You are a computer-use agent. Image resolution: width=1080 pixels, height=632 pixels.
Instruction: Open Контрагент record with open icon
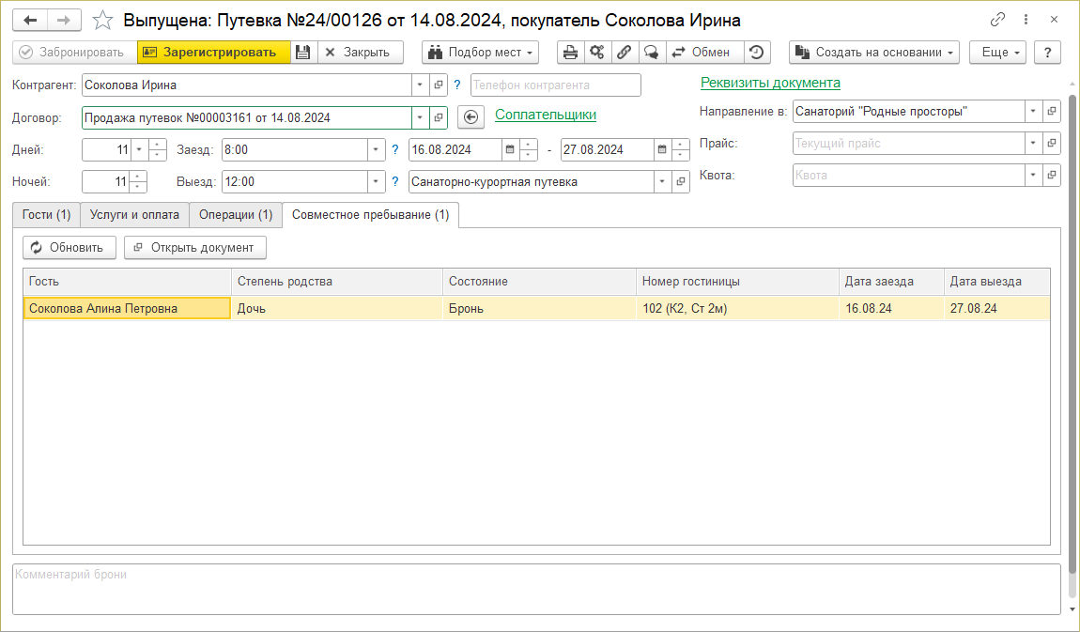pos(438,85)
